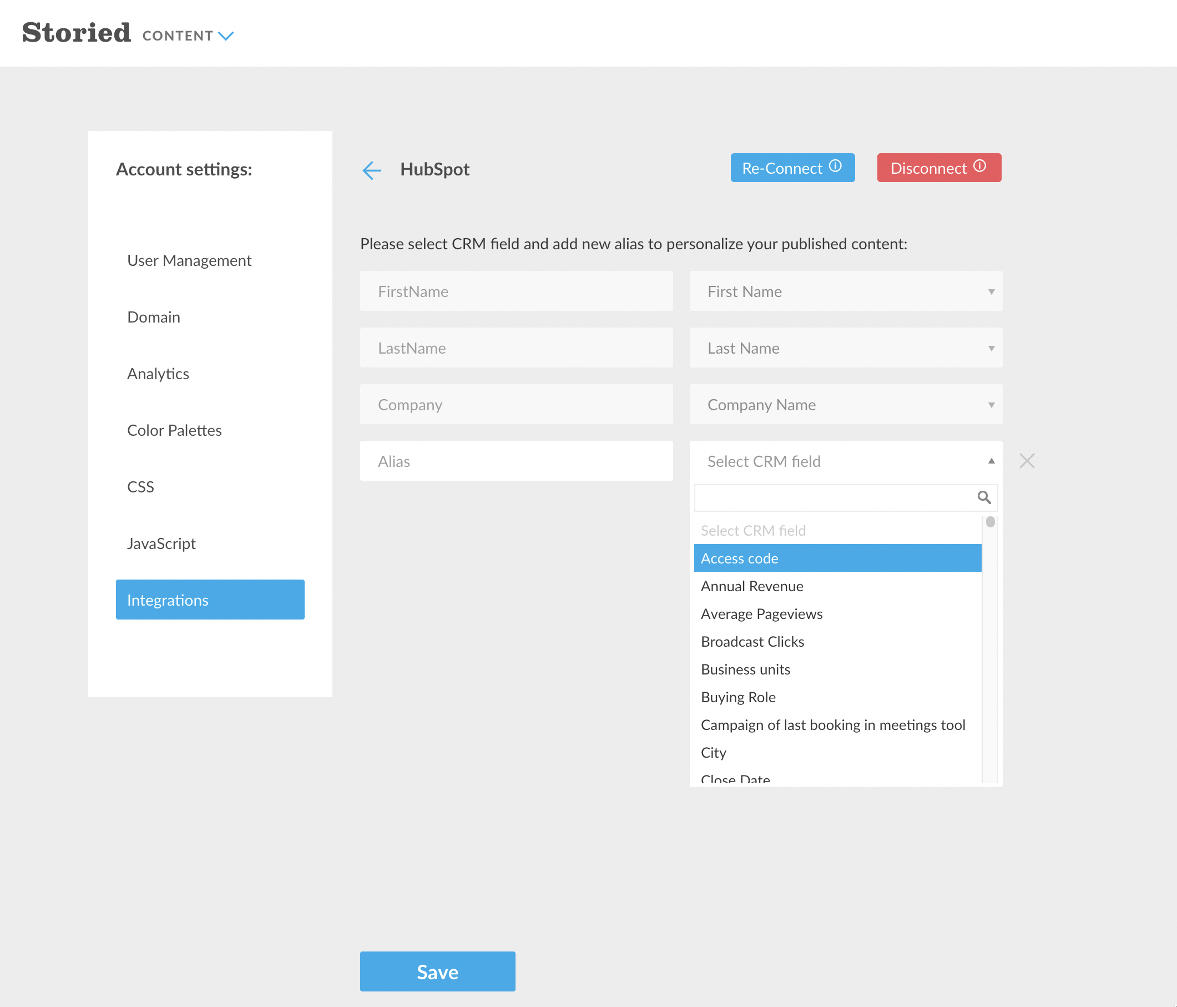Select Access code from the list

tap(739, 558)
